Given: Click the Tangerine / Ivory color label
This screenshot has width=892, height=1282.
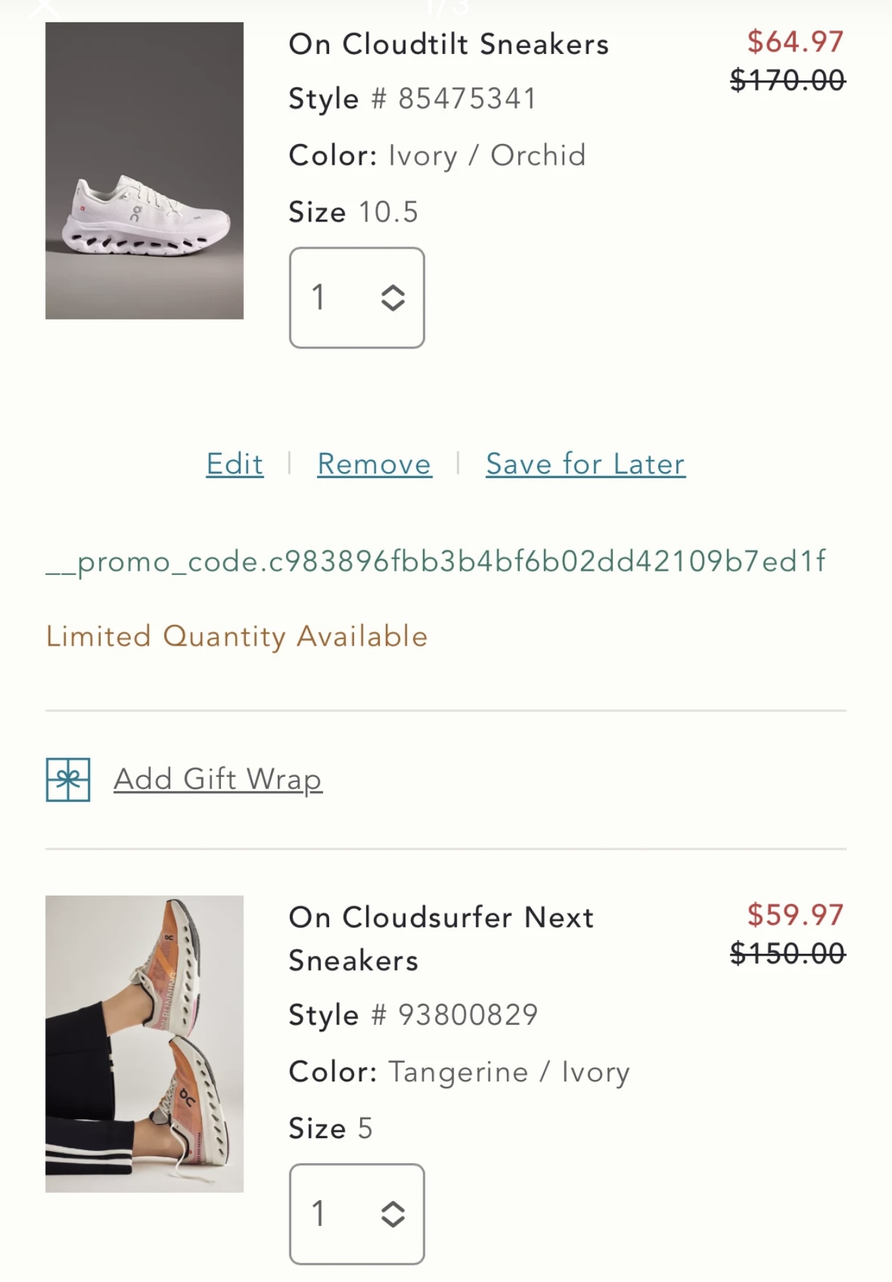Looking at the screenshot, I should point(509,1072).
